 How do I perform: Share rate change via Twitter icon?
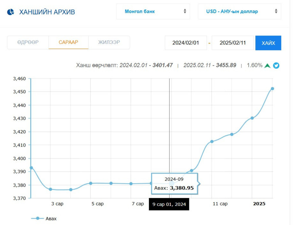[276, 66]
